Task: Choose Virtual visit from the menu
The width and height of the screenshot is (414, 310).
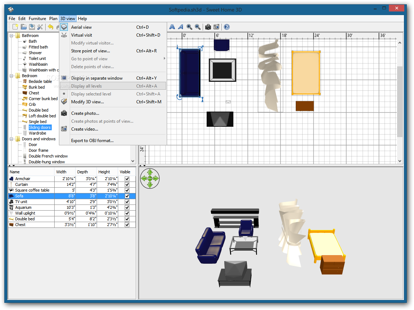Action: click(x=114, y=35)
